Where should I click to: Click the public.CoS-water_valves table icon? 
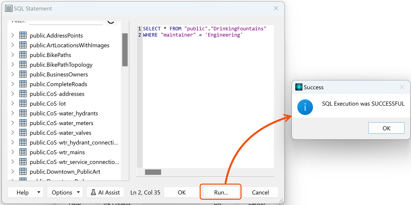pos(23,133)
